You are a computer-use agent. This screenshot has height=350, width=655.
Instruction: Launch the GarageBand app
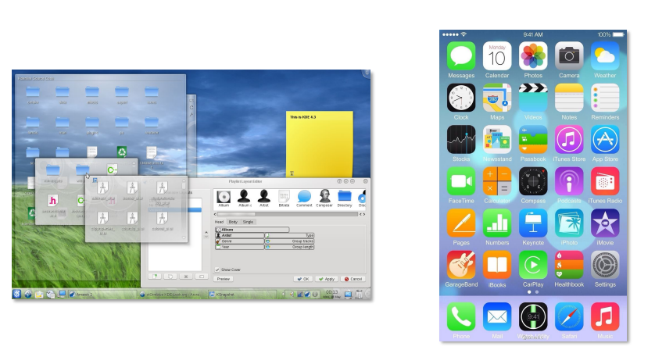[461, 264]
